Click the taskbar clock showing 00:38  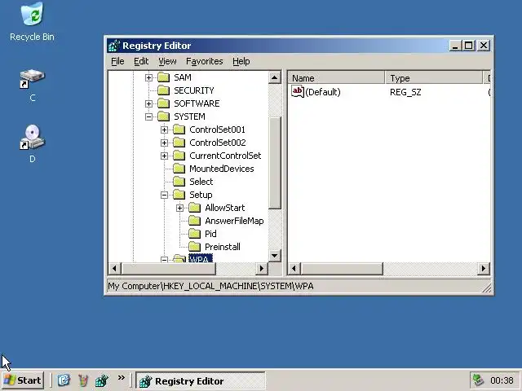pos(502,380)
